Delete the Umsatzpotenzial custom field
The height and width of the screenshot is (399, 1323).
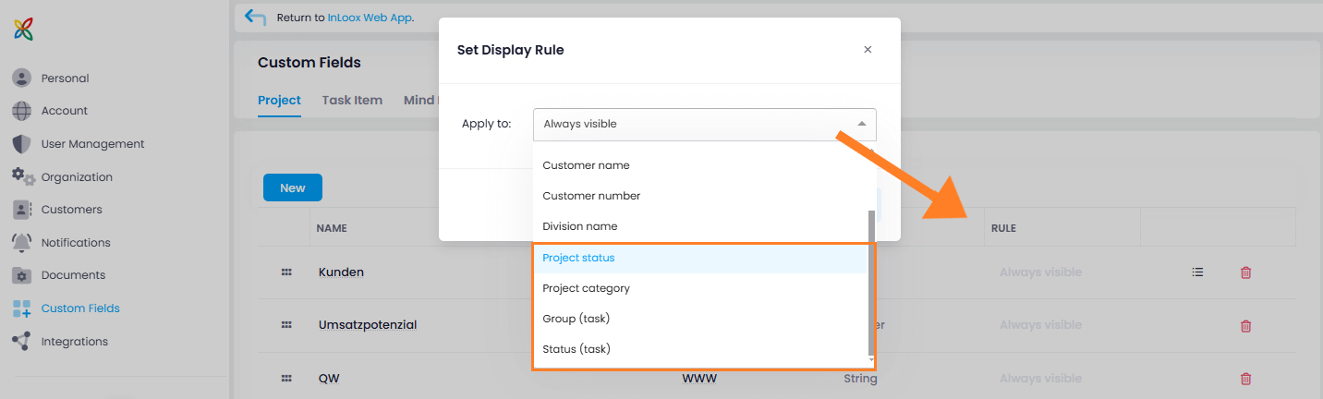(x=1245, y=326)
